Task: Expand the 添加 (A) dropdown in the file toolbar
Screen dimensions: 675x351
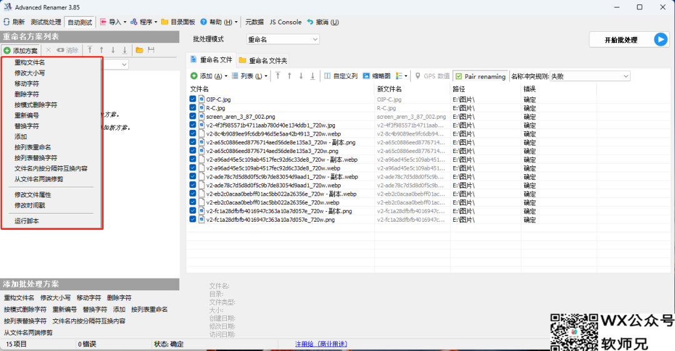Action: pyautogui.click(x=226, y=76)
